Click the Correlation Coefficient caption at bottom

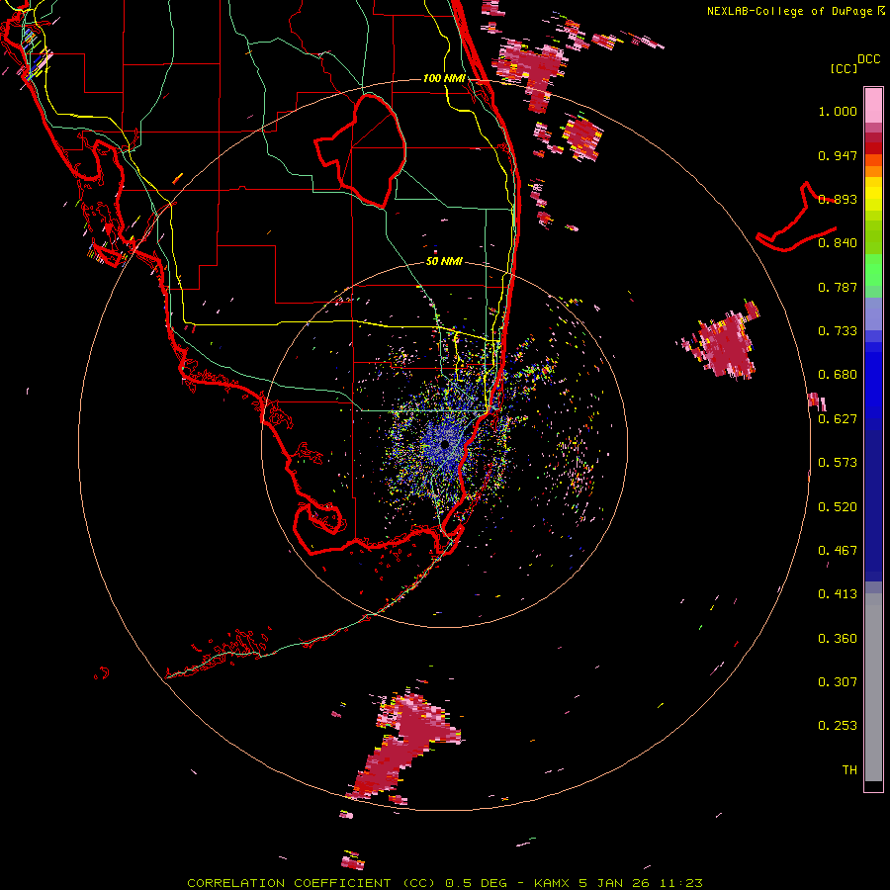445,883
